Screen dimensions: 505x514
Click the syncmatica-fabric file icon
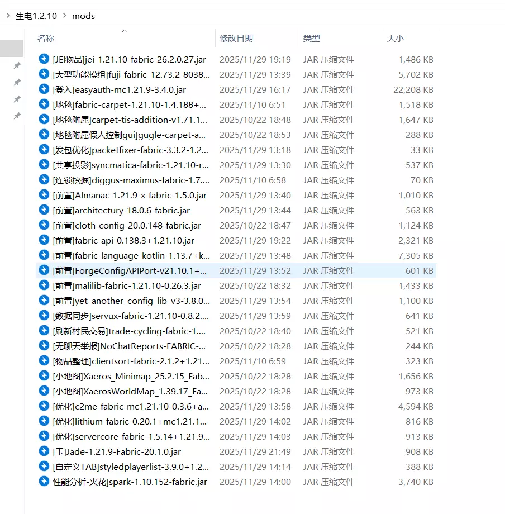pyautogui.click(x=44, y=165)
